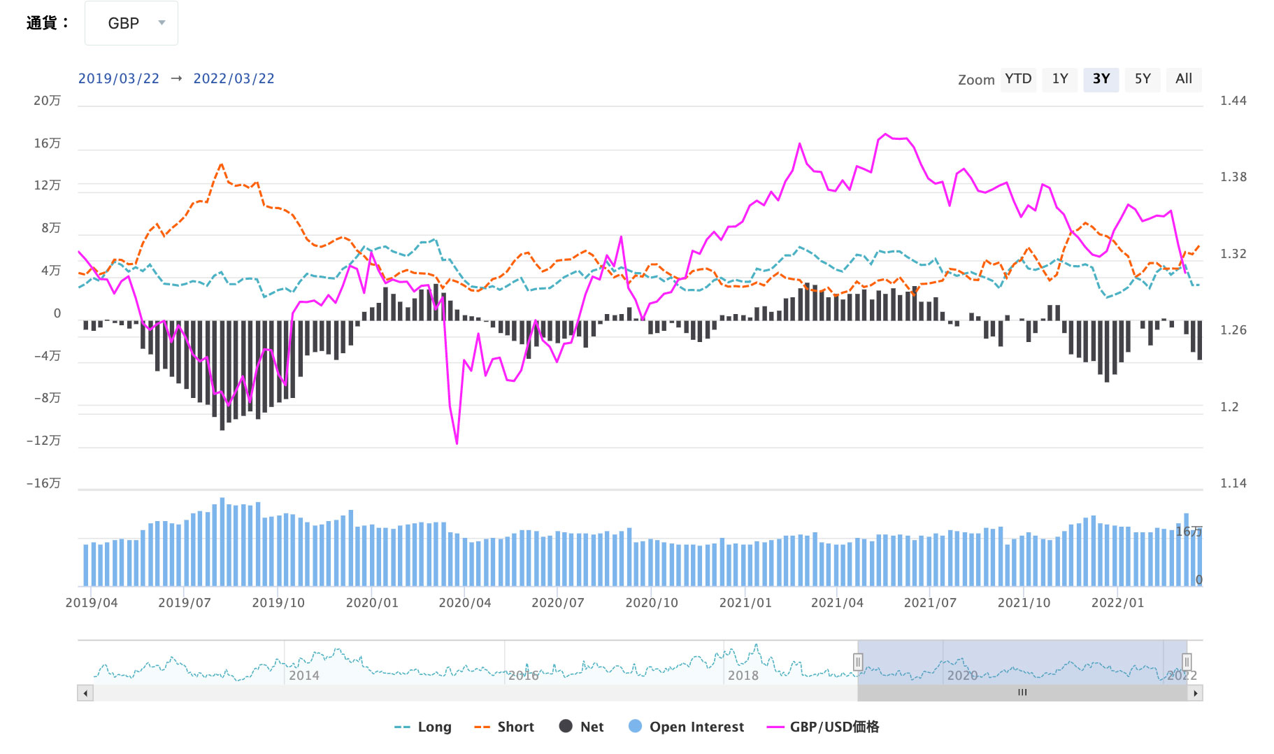Viewport: 1274px width, 754px height.
Task: Click the 1.14 right axis label
Action: coord(1233,483)
